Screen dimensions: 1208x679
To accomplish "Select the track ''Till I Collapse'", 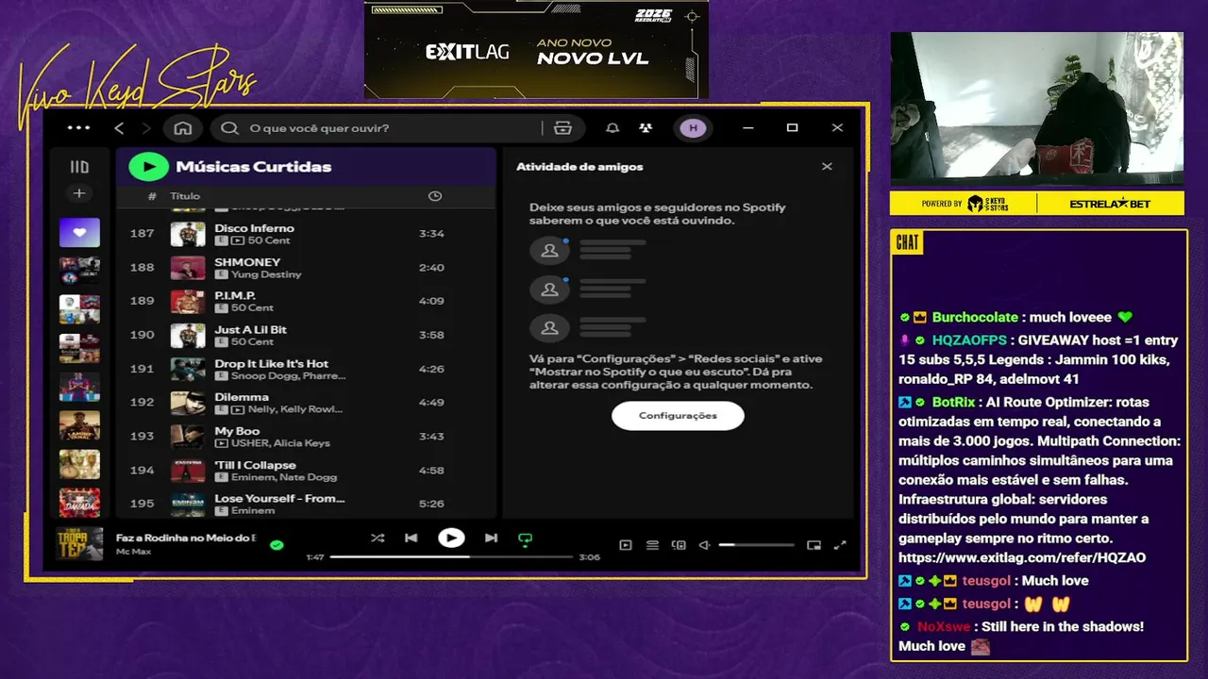I will (255, 466).
